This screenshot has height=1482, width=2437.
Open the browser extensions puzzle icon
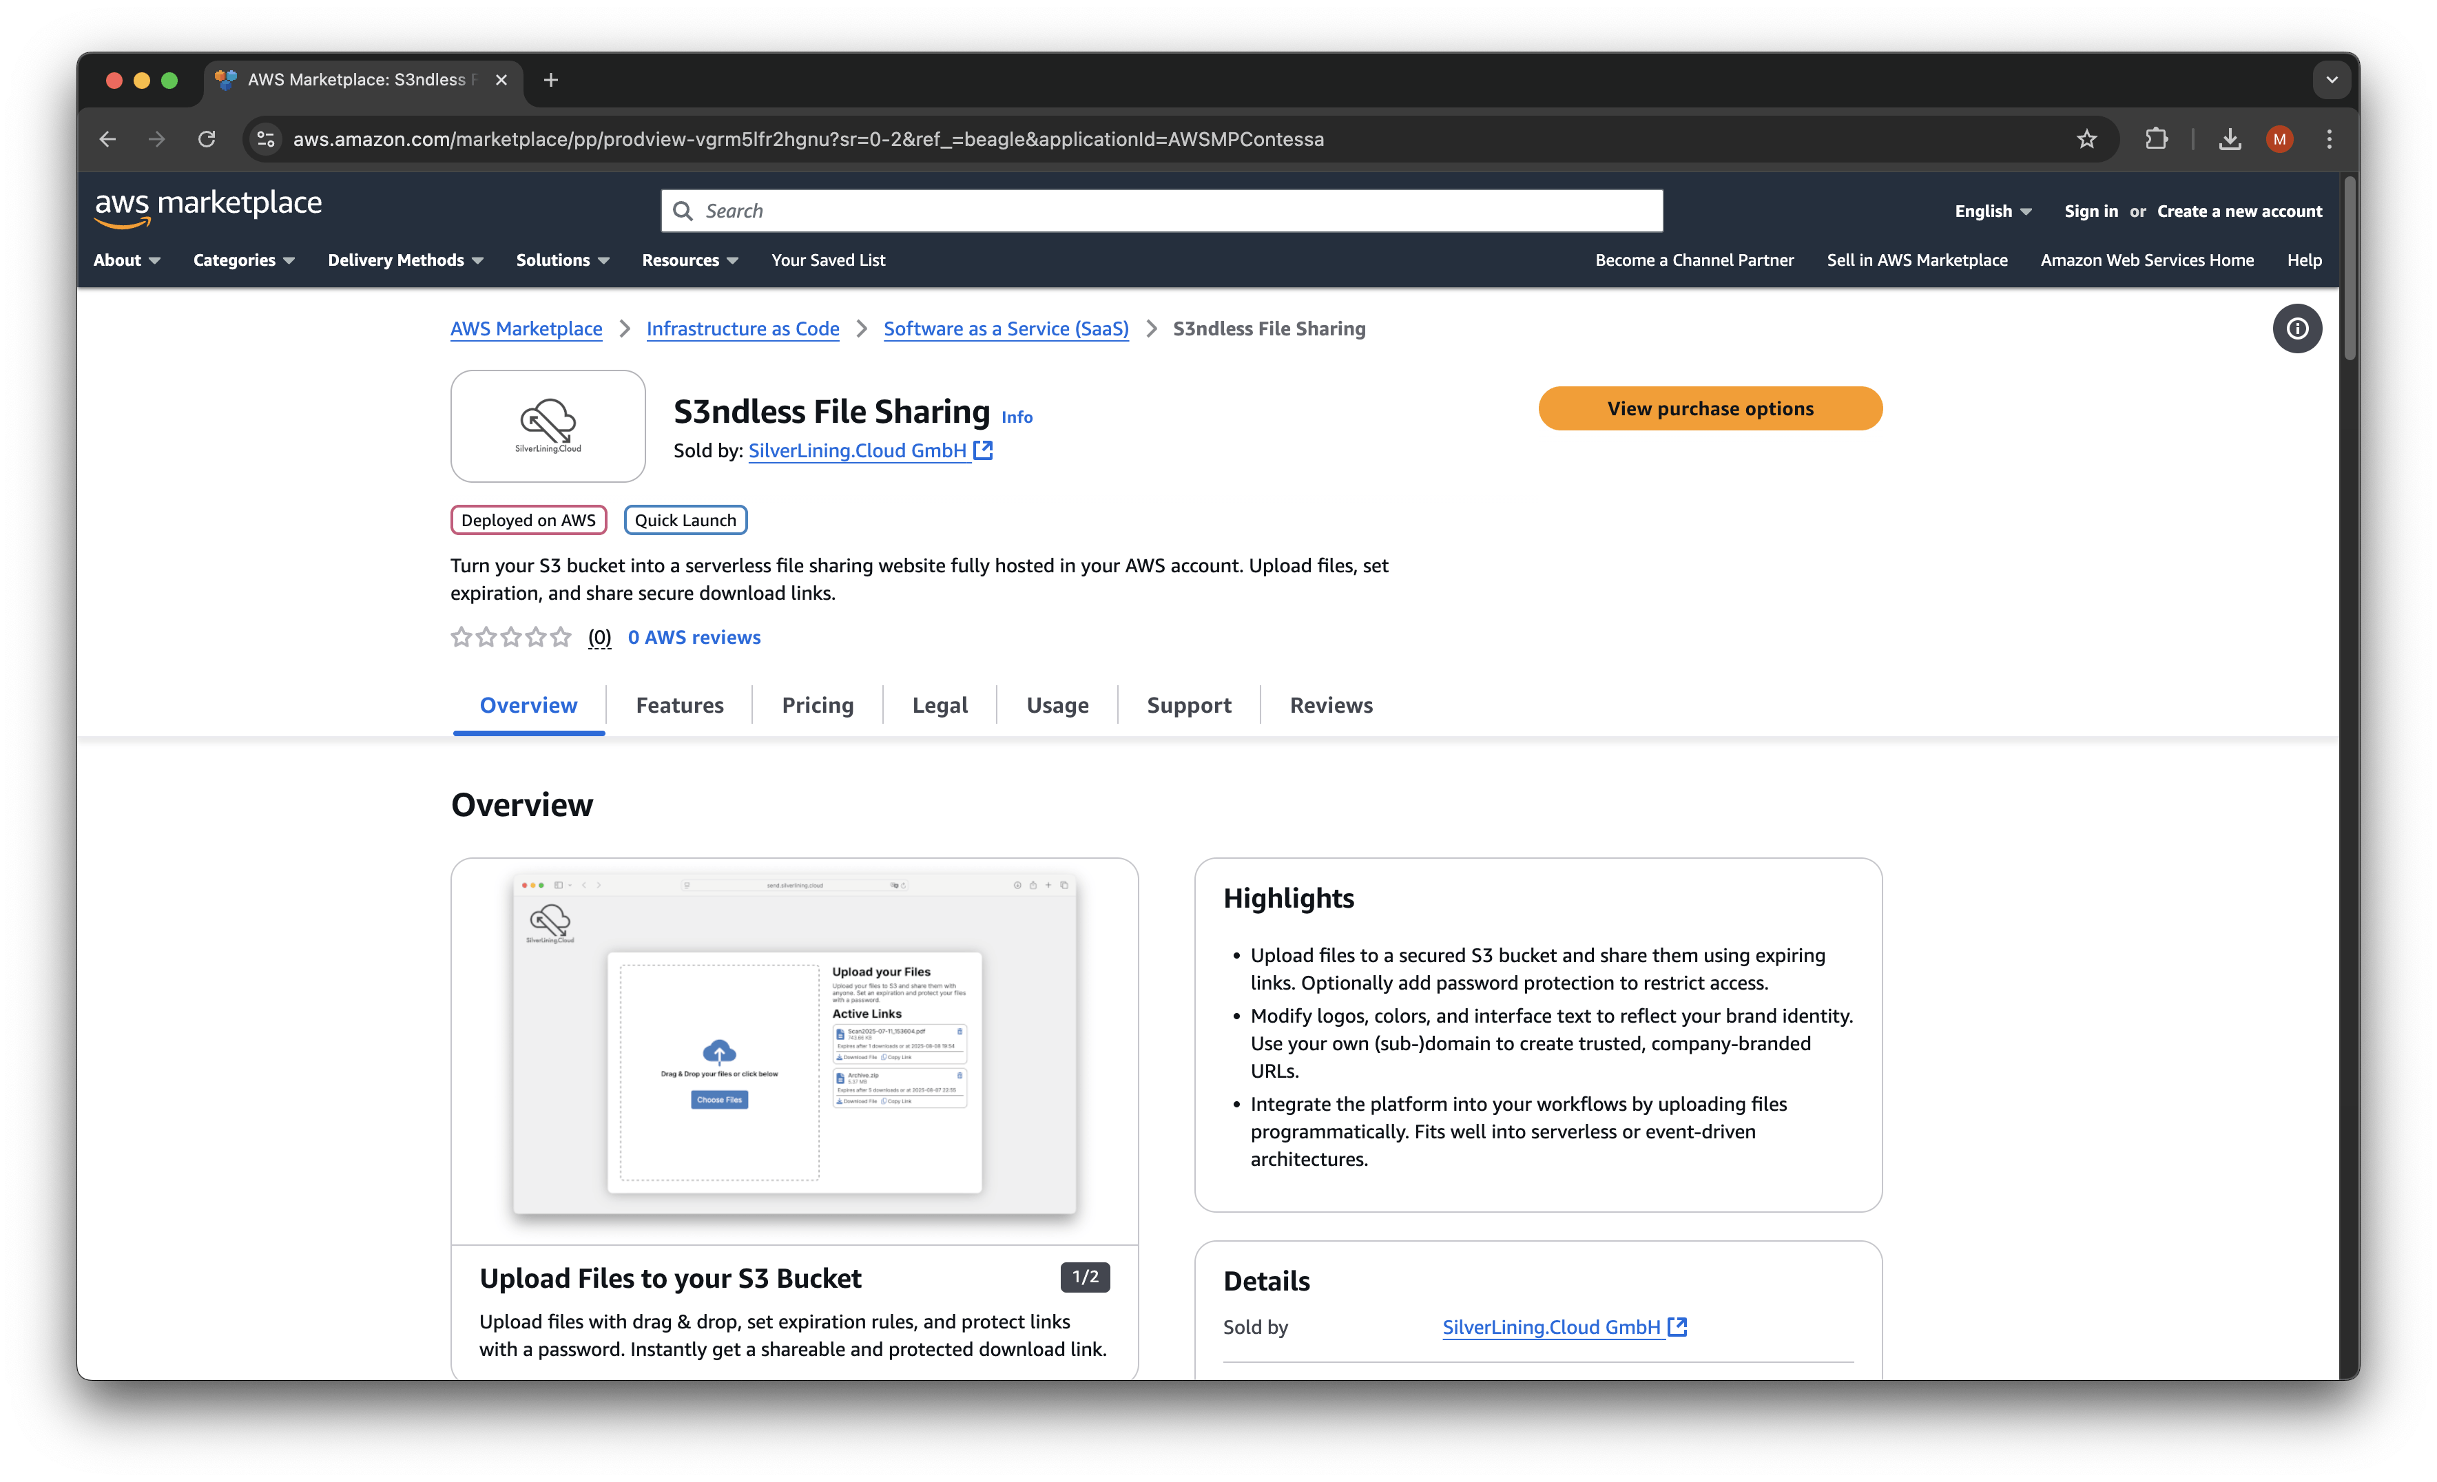point(2156,139)
